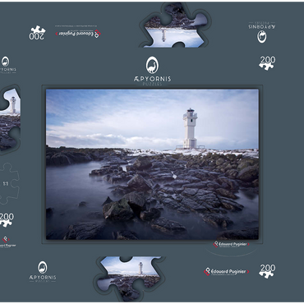The image size is (304, 304).
Task: Click the upside-down Edouard Puginier text on the top flap
Action: pos(78,34)
